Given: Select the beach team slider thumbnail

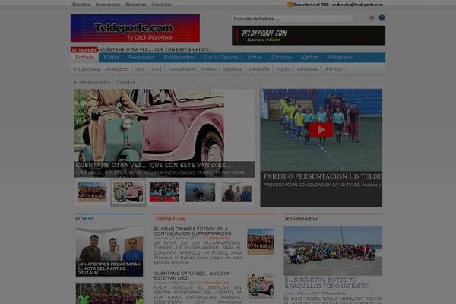Looking at the screenshot, I should 92,192.
